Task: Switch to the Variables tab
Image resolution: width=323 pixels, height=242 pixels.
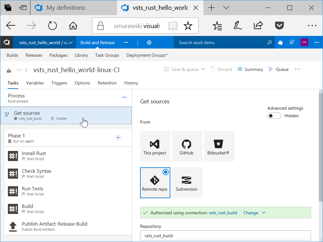Action: tap(35, 83)
